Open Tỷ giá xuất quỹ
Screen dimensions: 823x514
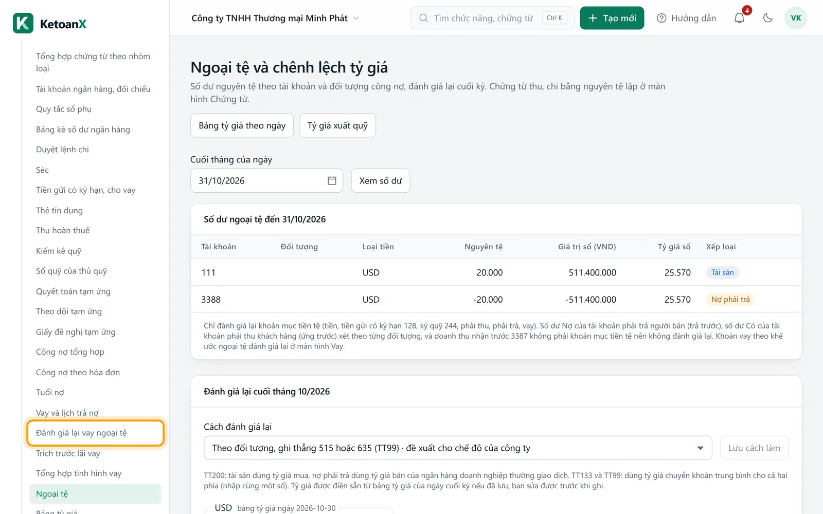point(337,125)
